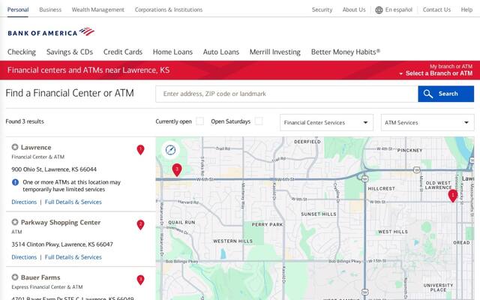Expand Select a Branch or ATM
Screen dimensions: 480x300
pos(436,73)
